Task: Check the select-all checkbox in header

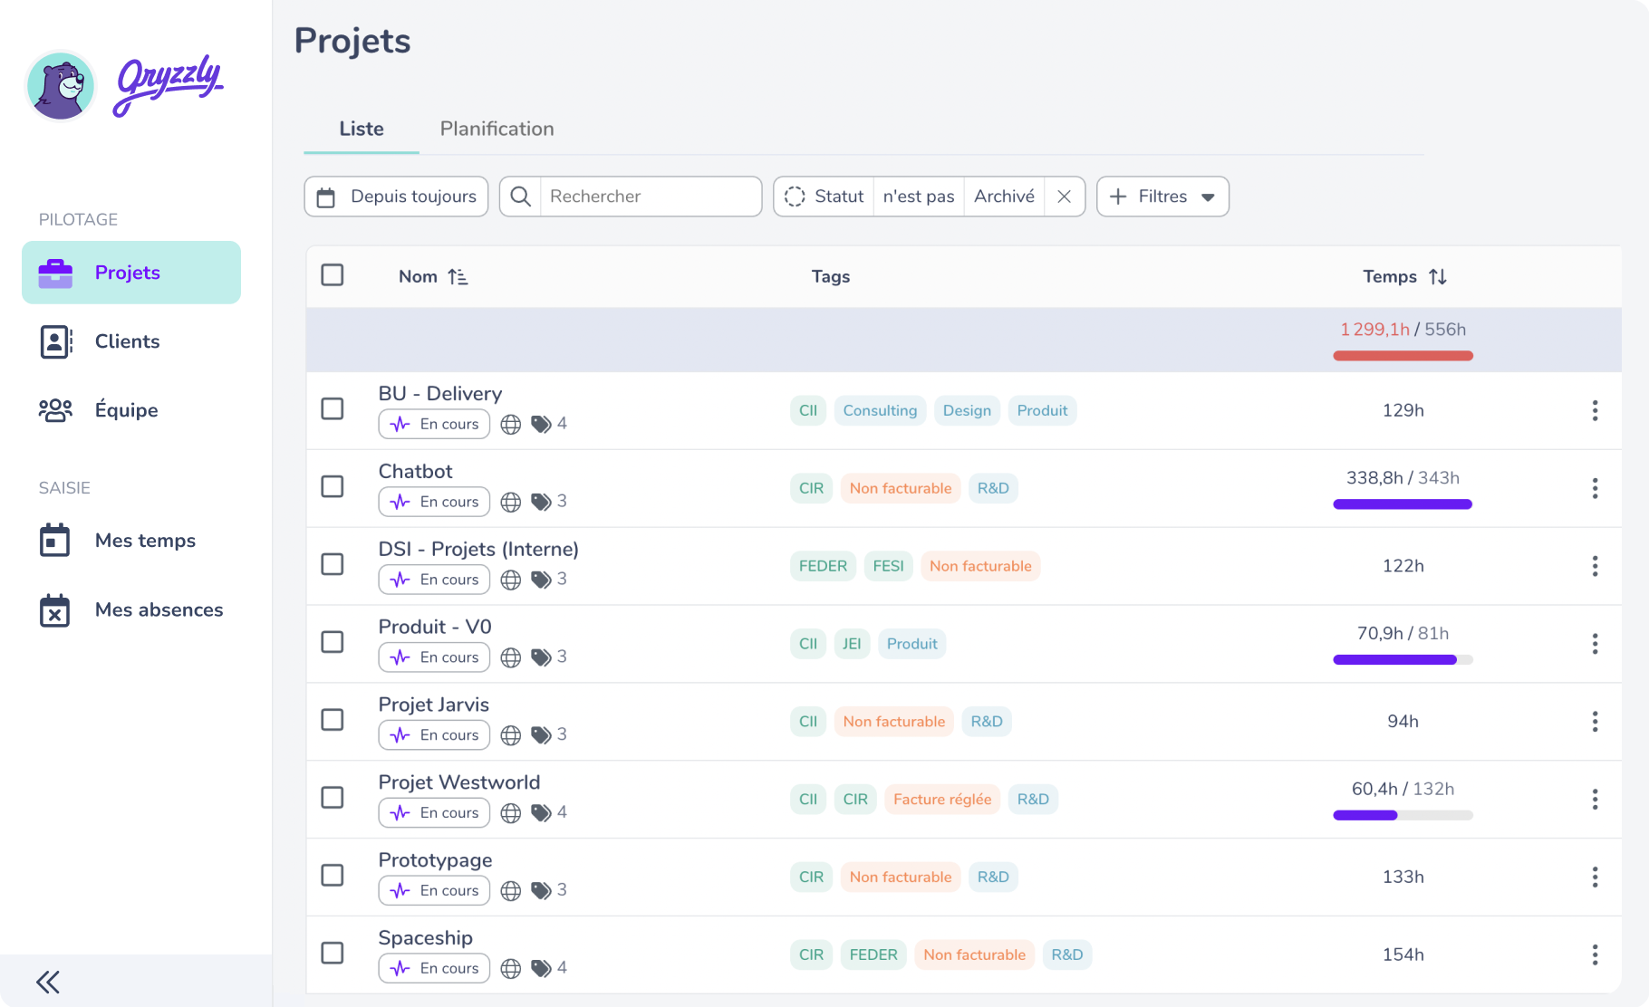Action: coord(333,275)
